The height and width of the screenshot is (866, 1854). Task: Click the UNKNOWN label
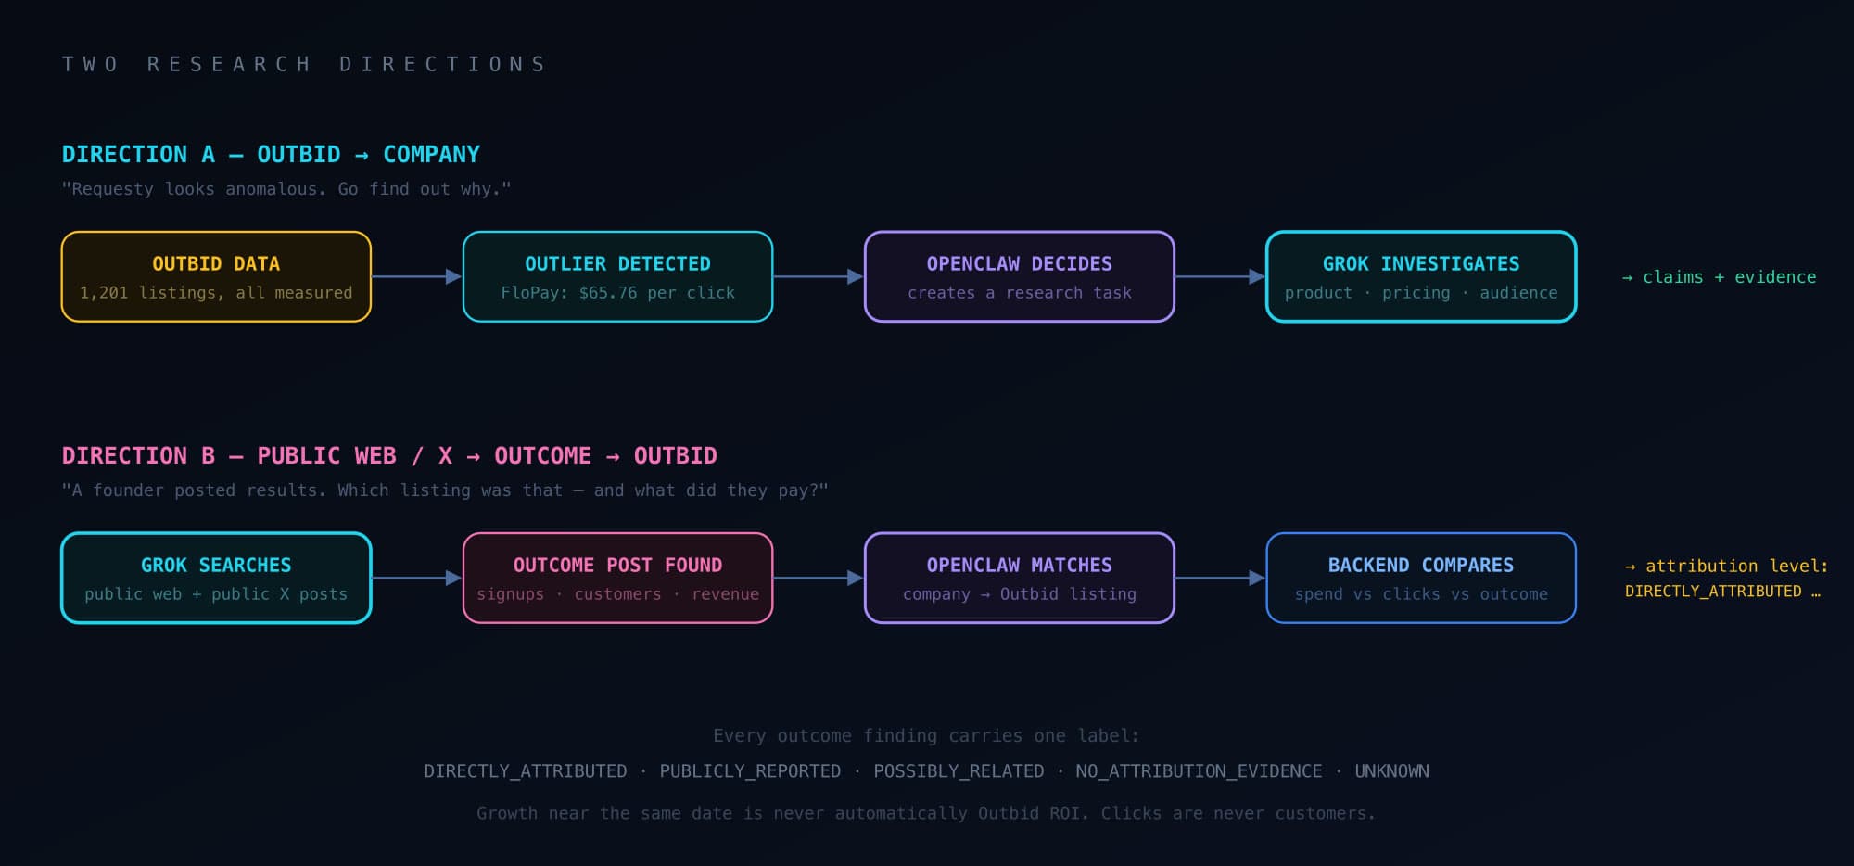point(1391,771)
